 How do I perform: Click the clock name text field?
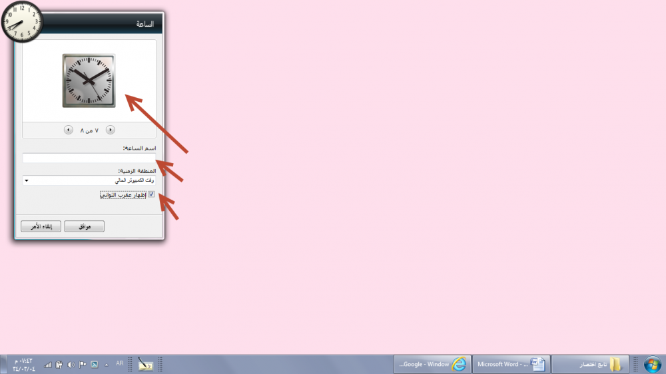tap(89, 158)
